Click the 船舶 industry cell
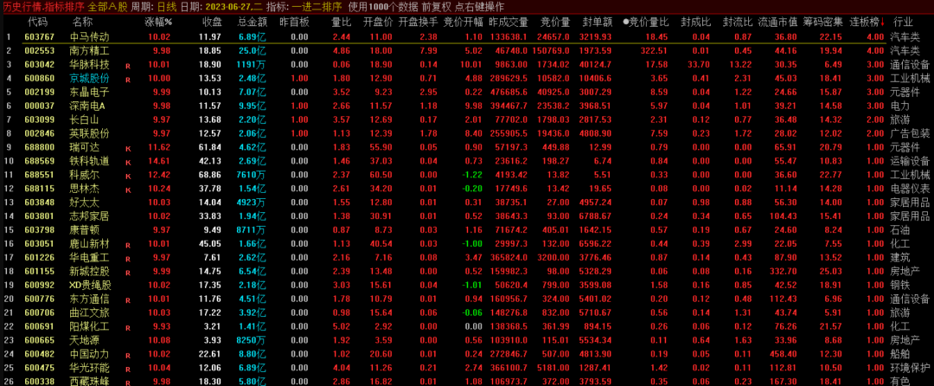The image size is (934, 386). (x=900, y=353)
